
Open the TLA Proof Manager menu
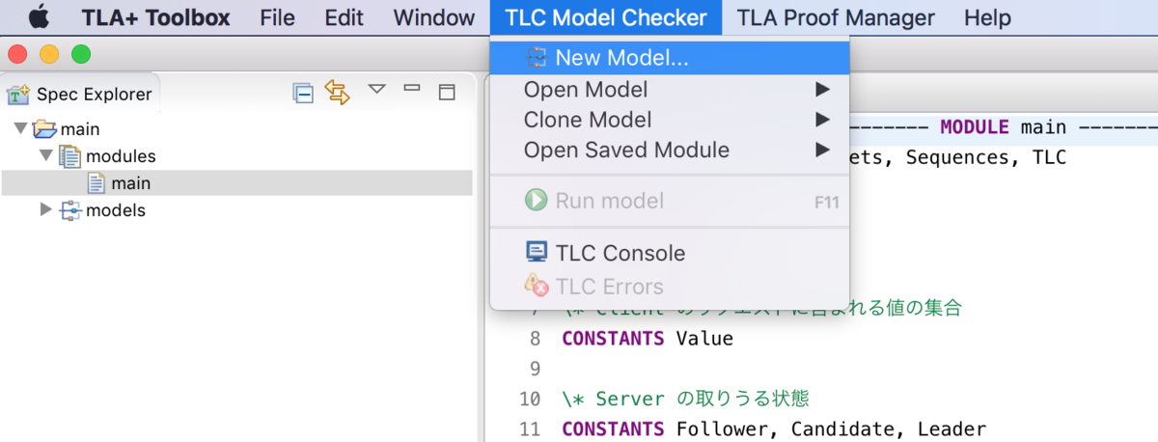pos(836,17)
